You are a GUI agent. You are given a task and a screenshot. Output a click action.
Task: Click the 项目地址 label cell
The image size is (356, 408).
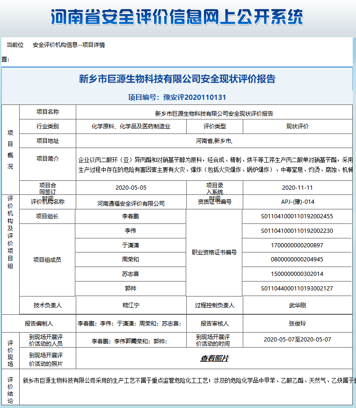click(x=48, y=141)
